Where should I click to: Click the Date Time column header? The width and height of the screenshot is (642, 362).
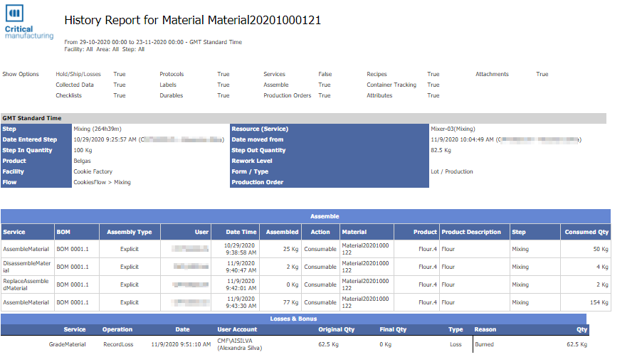click(235, 232)
